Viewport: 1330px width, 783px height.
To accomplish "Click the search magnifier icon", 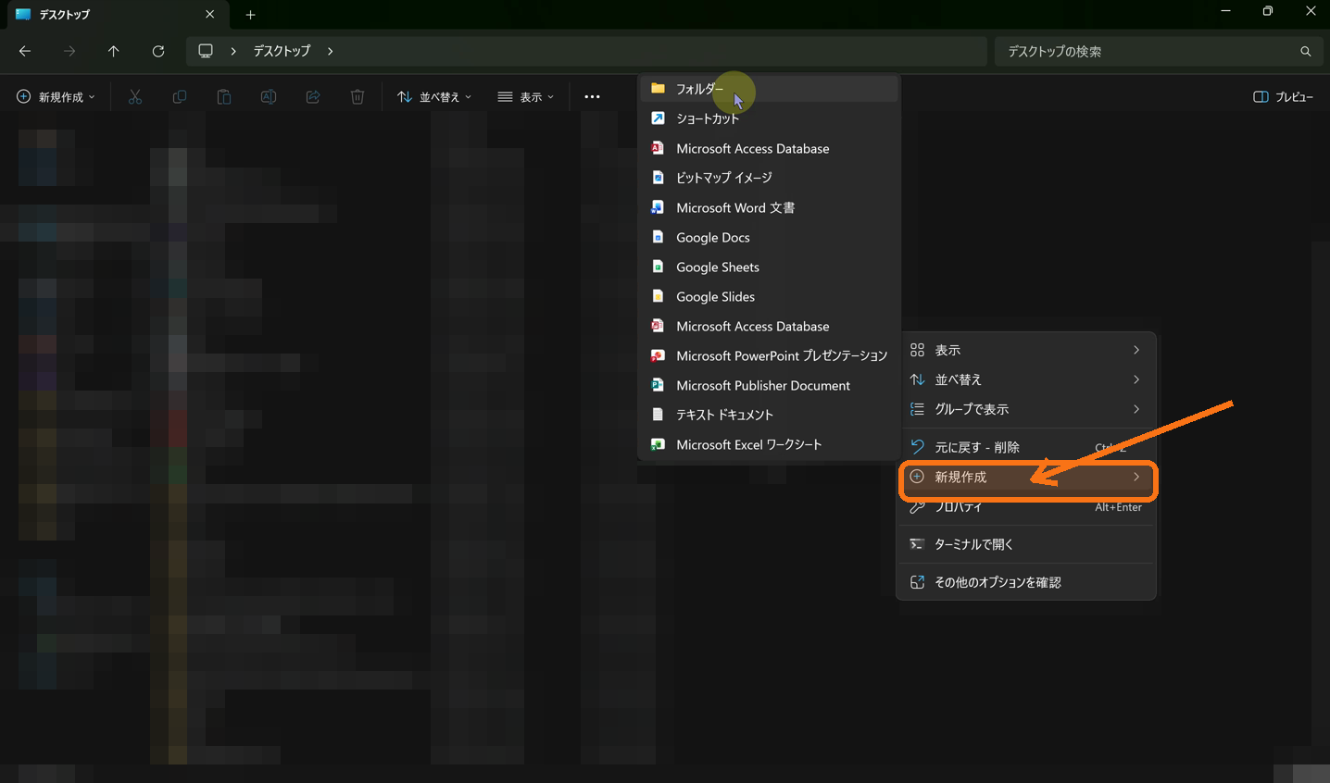I will [x=1306, y=51].
